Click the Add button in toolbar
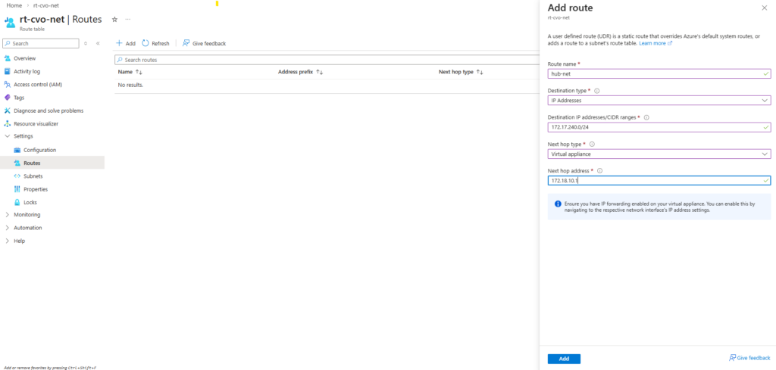Viewport: 776px width, 370px height. pyautogui.click(x=126, y=43)
